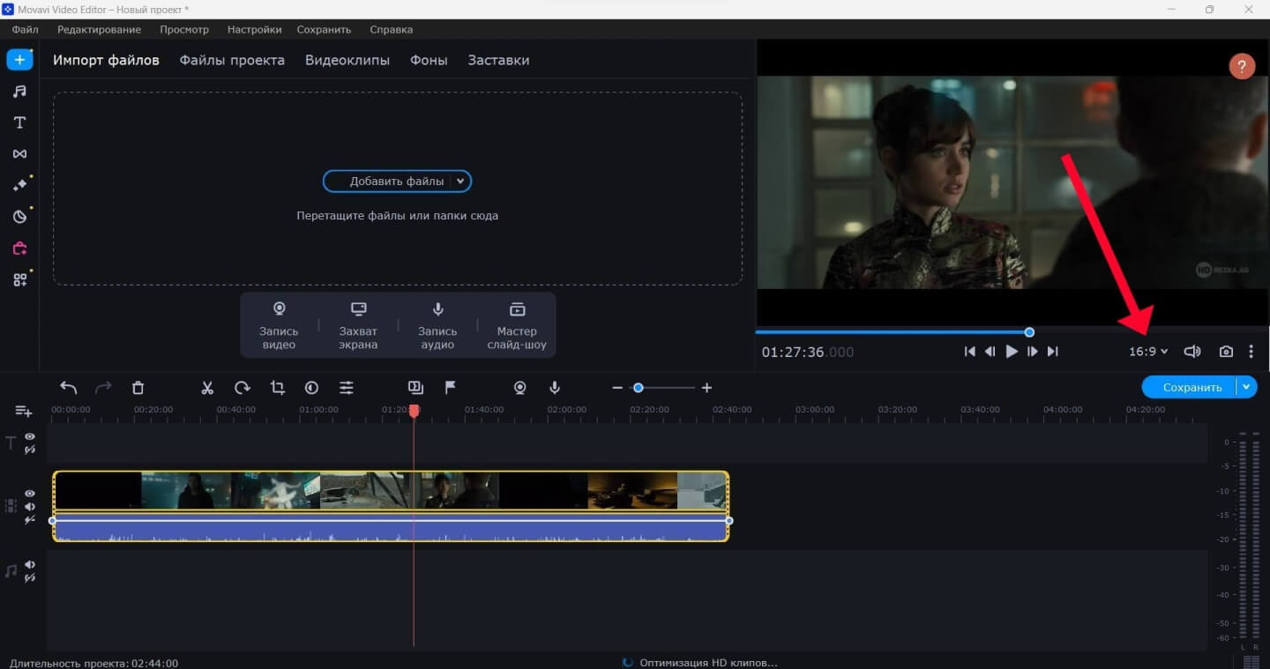This screenshot has height=669, width=1270.
Task: Open the Просмотр menu
Action: [x=184, y=29]
